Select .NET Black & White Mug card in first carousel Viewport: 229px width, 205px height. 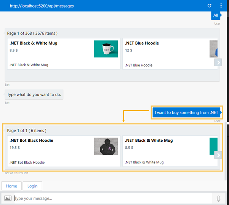coord(64,54)
